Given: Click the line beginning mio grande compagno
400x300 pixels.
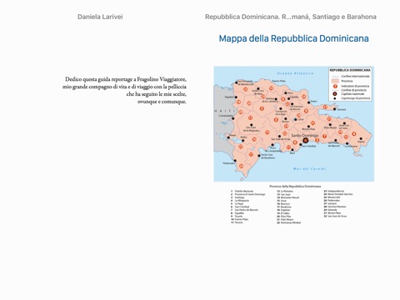Looking at the screenshot, I should 124,87.
